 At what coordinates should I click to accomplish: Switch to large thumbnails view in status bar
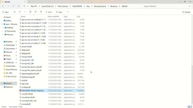[191, 107]
